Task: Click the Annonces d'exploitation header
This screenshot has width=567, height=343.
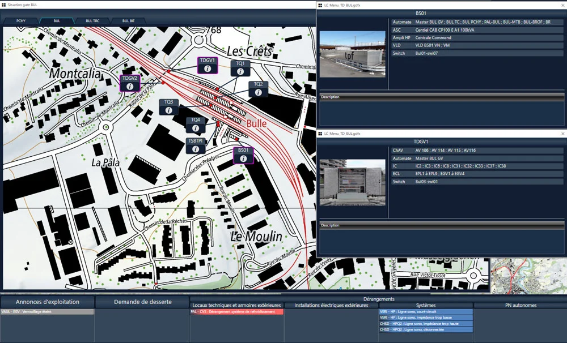Action: click(47, 302)
